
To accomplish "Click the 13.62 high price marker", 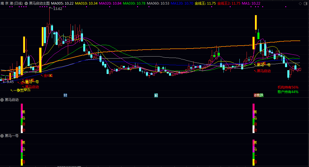I will 58,9.
